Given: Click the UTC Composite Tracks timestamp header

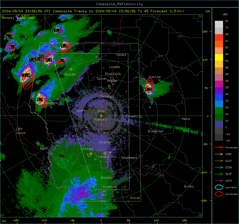Looking at the screenshot, I should pyautogui.click(x=93, y=11).
